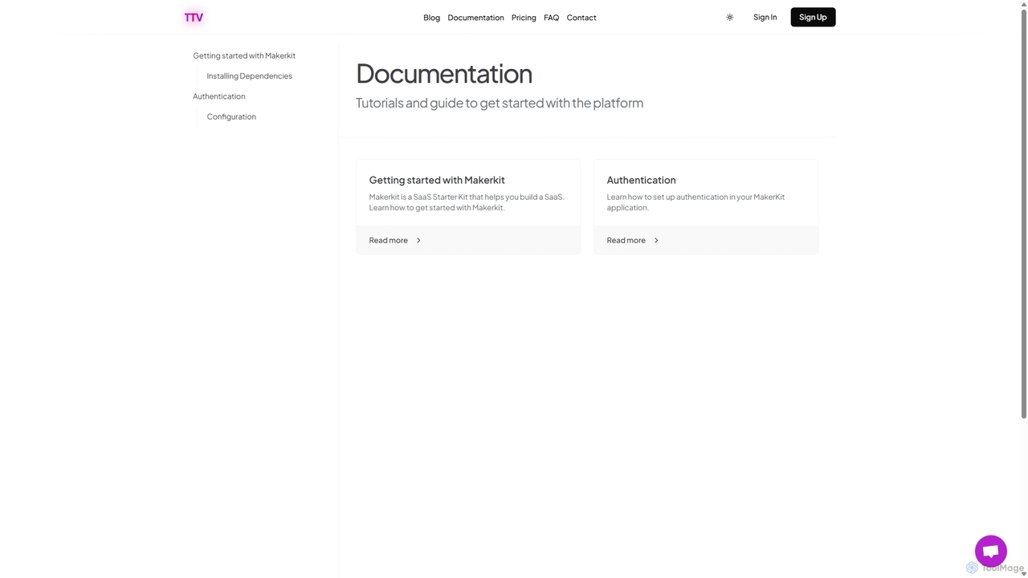Open the Blog menu item
This screenshot has height=578, width=1028.
tap(431, 17)
